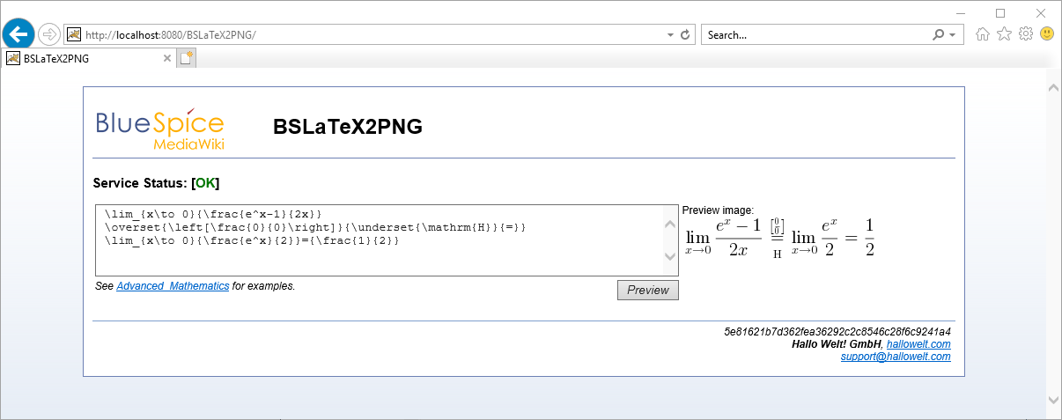This screenshot has height=420, width=1062.
Task: Close the BSLaTeX2PNG tab
Action: (x=167, y=58)
